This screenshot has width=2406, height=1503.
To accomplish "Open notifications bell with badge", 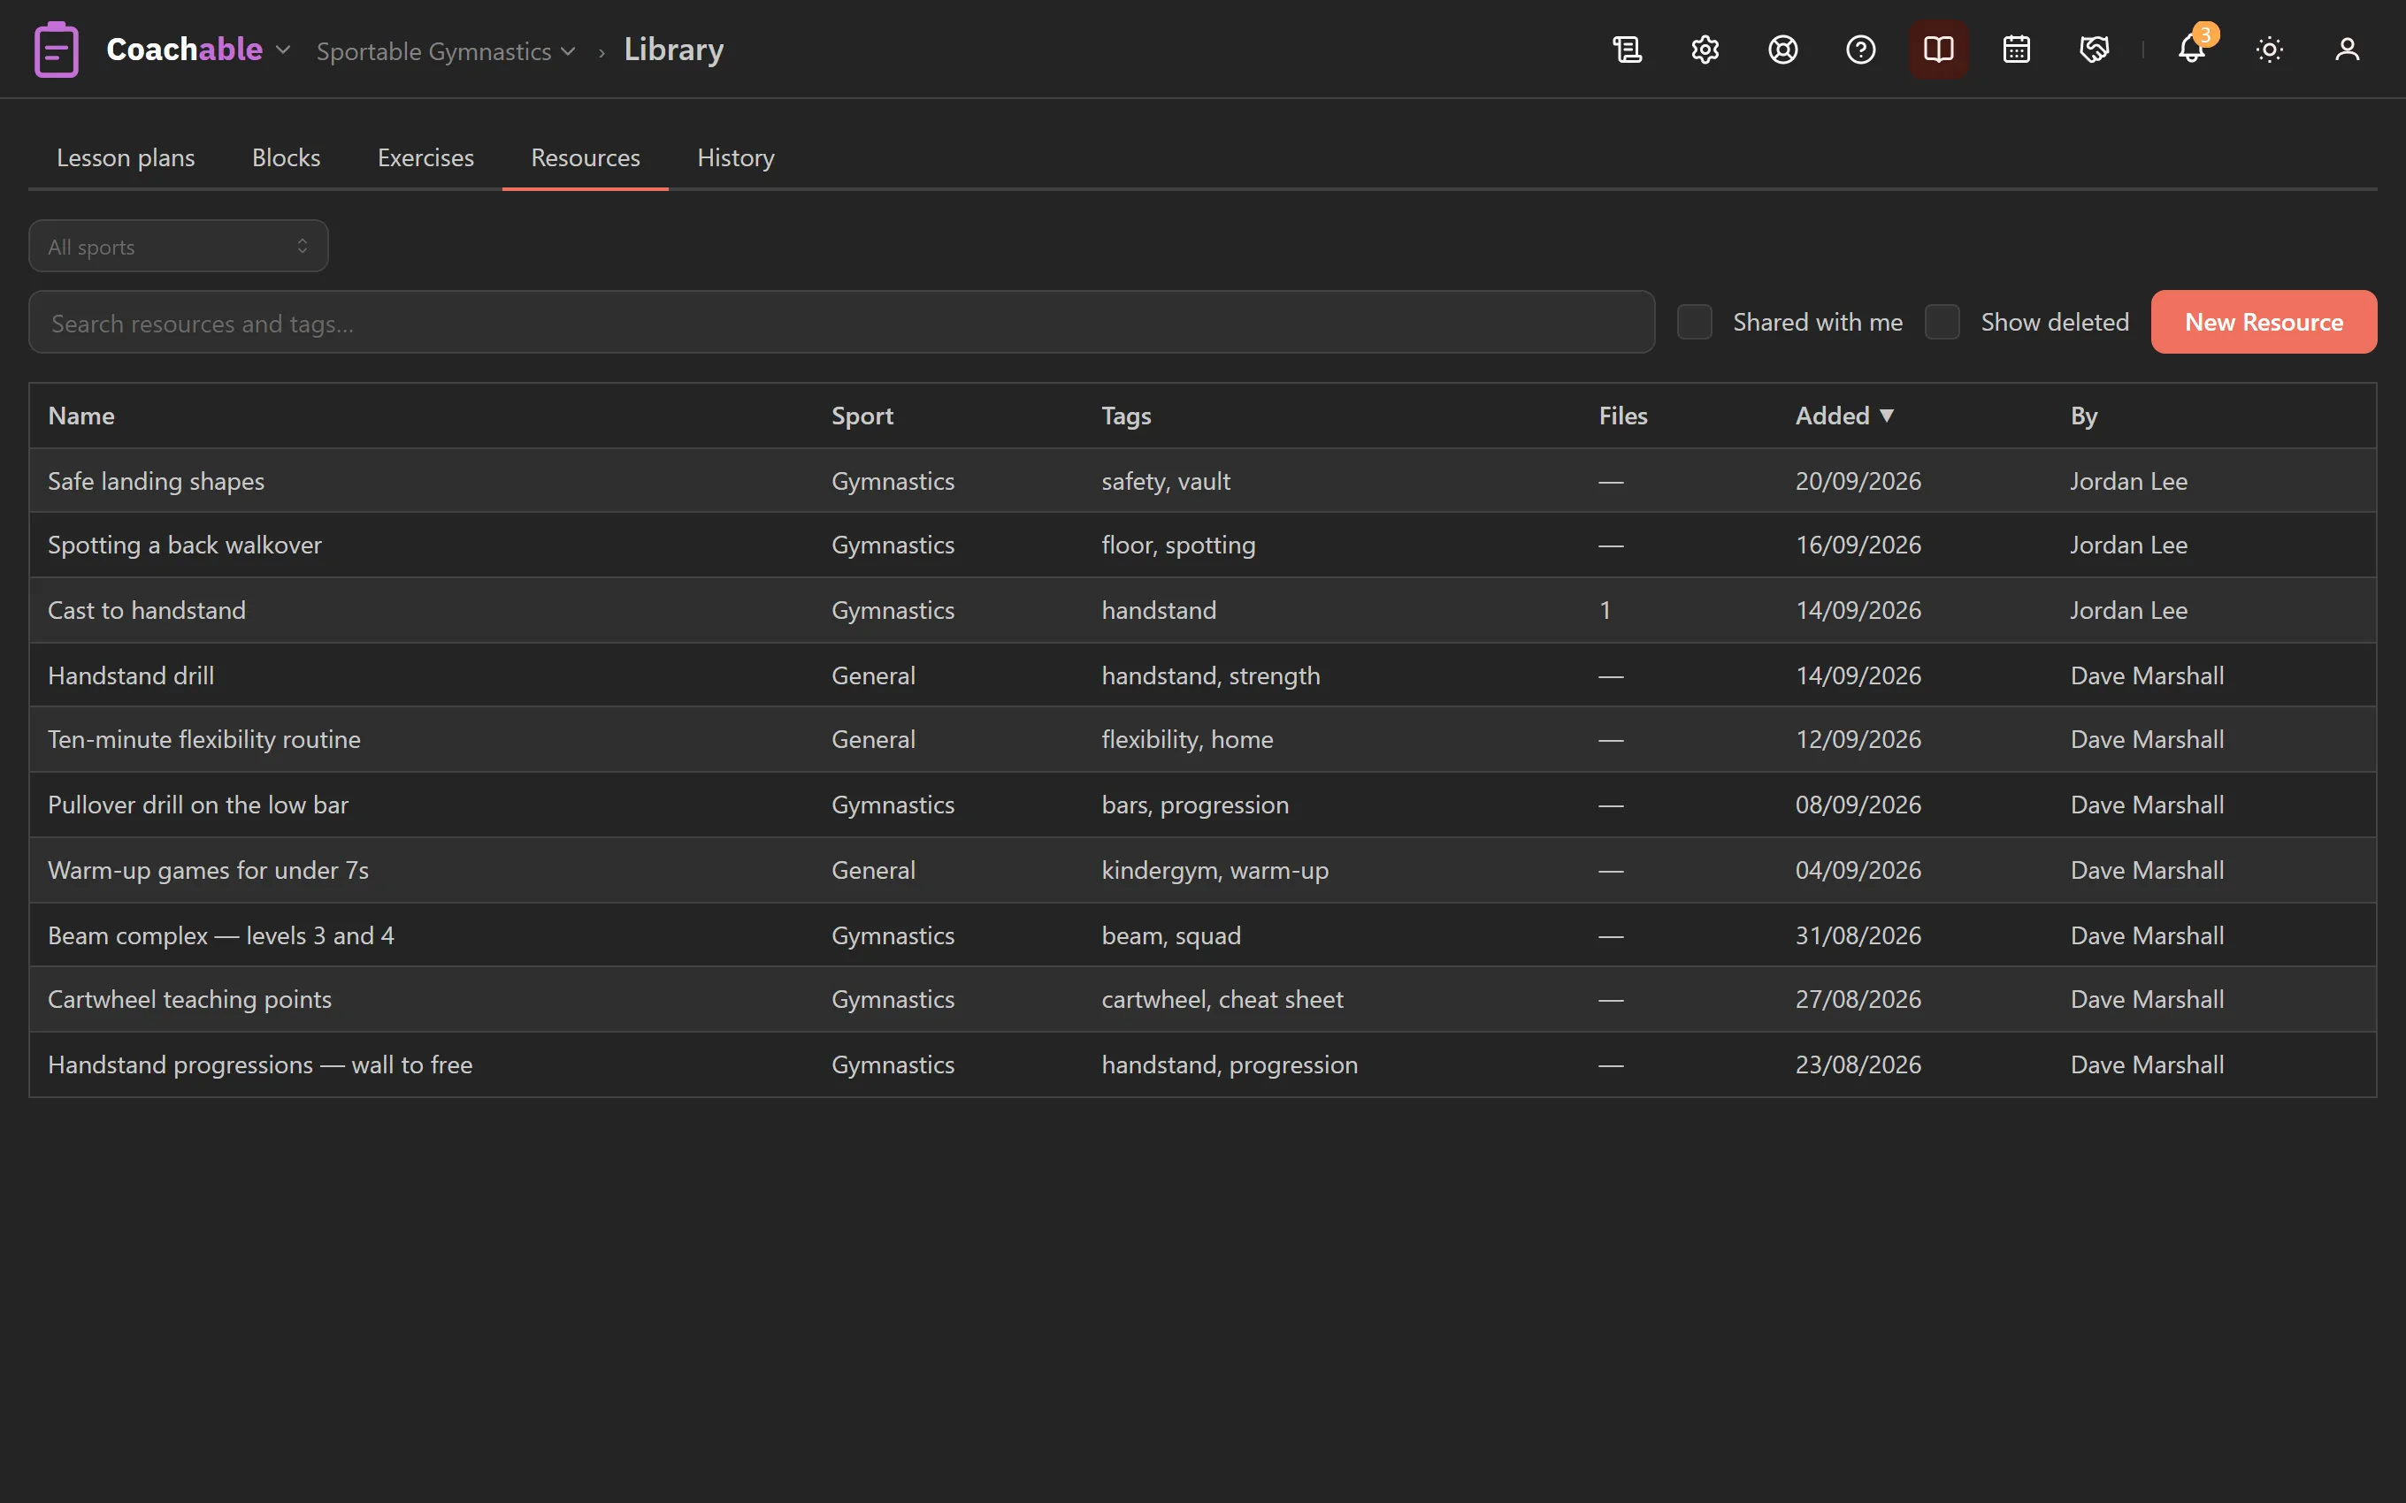I will click(2192, 49).
